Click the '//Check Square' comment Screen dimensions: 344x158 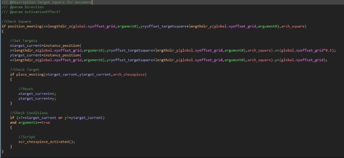16,21
